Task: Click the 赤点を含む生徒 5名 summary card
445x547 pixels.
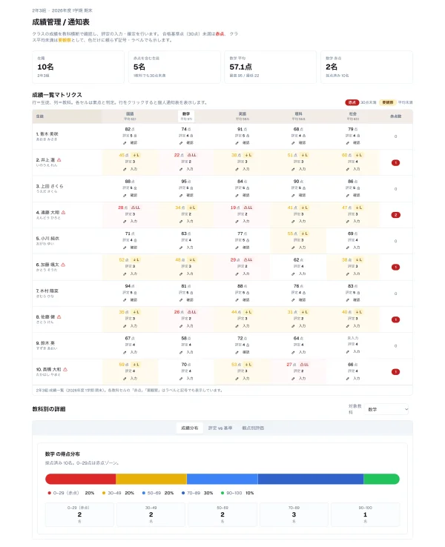Action: coord(174,67)
